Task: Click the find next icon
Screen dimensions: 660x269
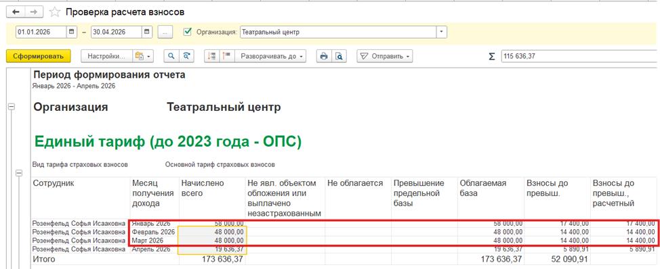Action: [x=186, y=56]
